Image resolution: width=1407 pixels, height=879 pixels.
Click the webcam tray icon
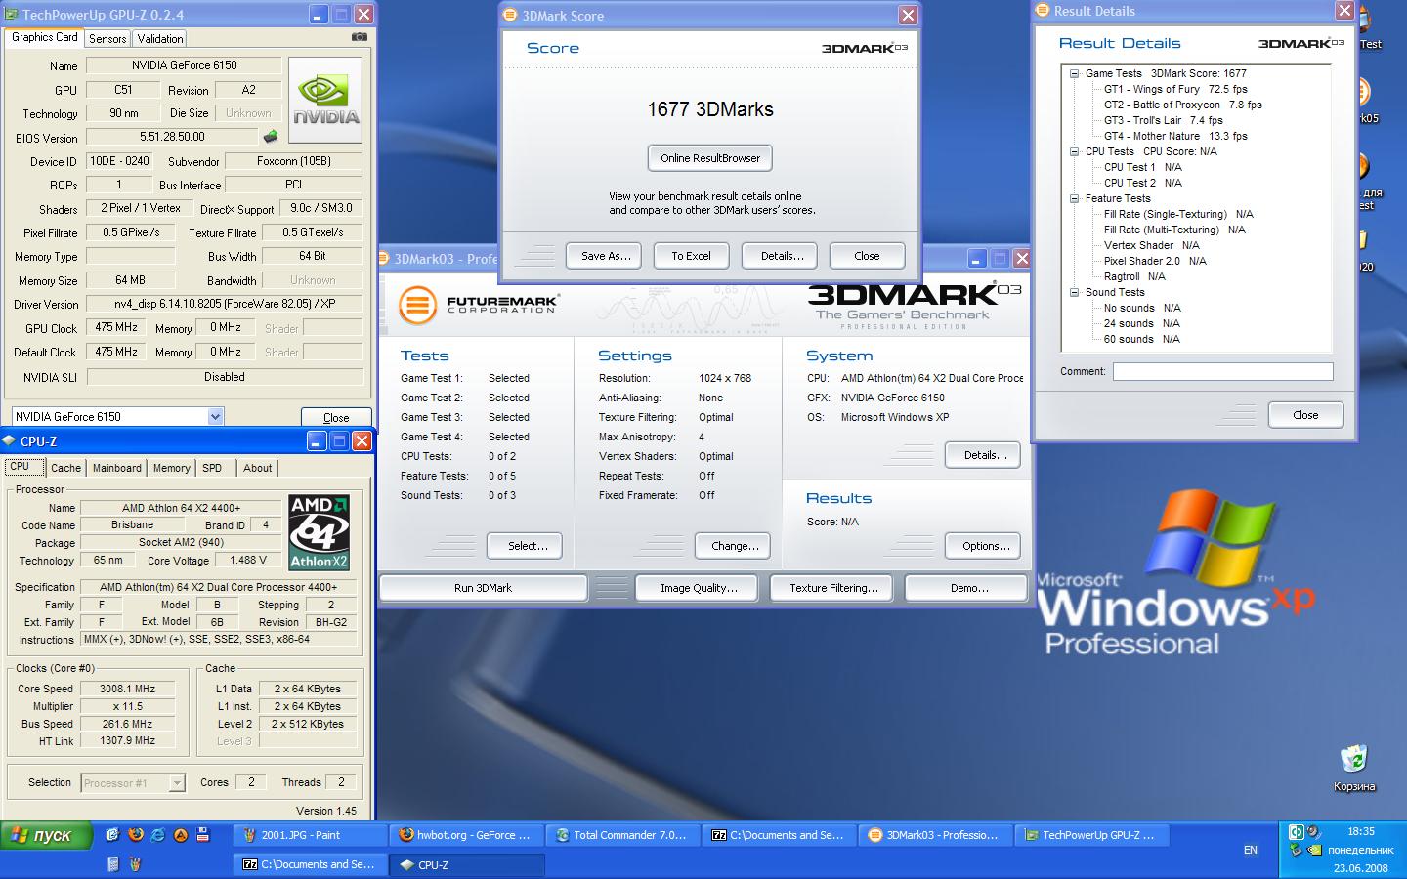tap(1313, 832)
